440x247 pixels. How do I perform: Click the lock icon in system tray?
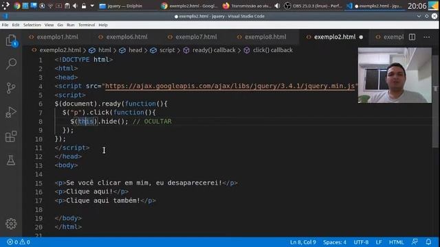pyautogui.click(x=84, y=5)
